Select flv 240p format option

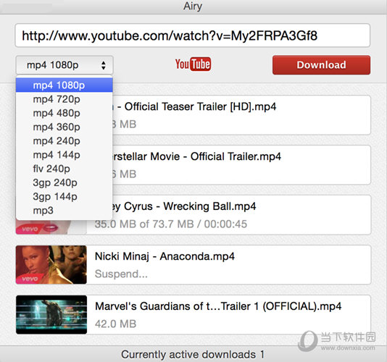tap(64, 169)
